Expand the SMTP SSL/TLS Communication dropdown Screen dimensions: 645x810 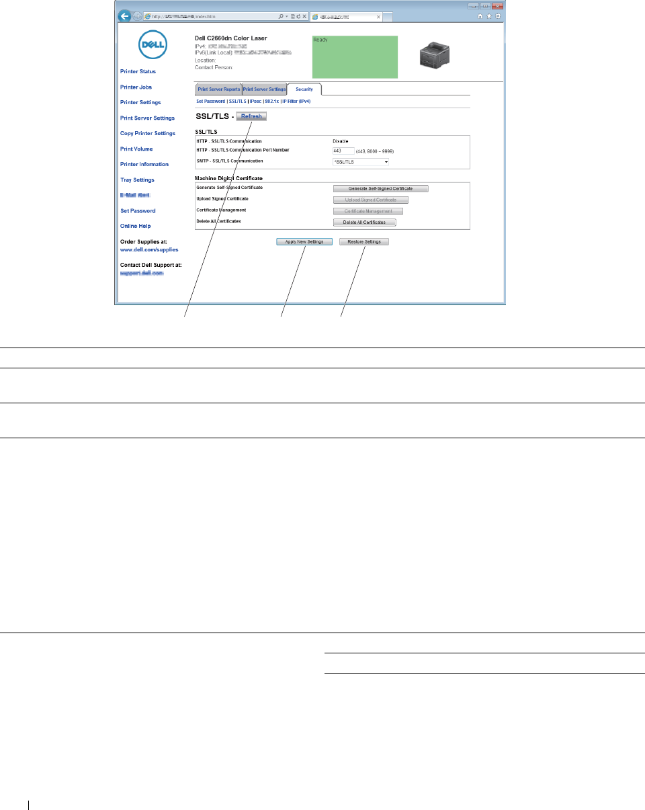(361, 162)
